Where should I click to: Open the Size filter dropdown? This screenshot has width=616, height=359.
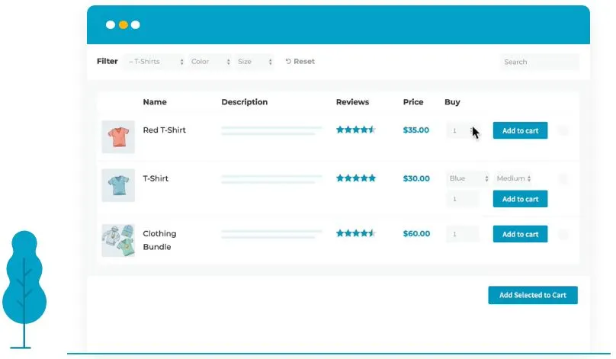(255, 62)
